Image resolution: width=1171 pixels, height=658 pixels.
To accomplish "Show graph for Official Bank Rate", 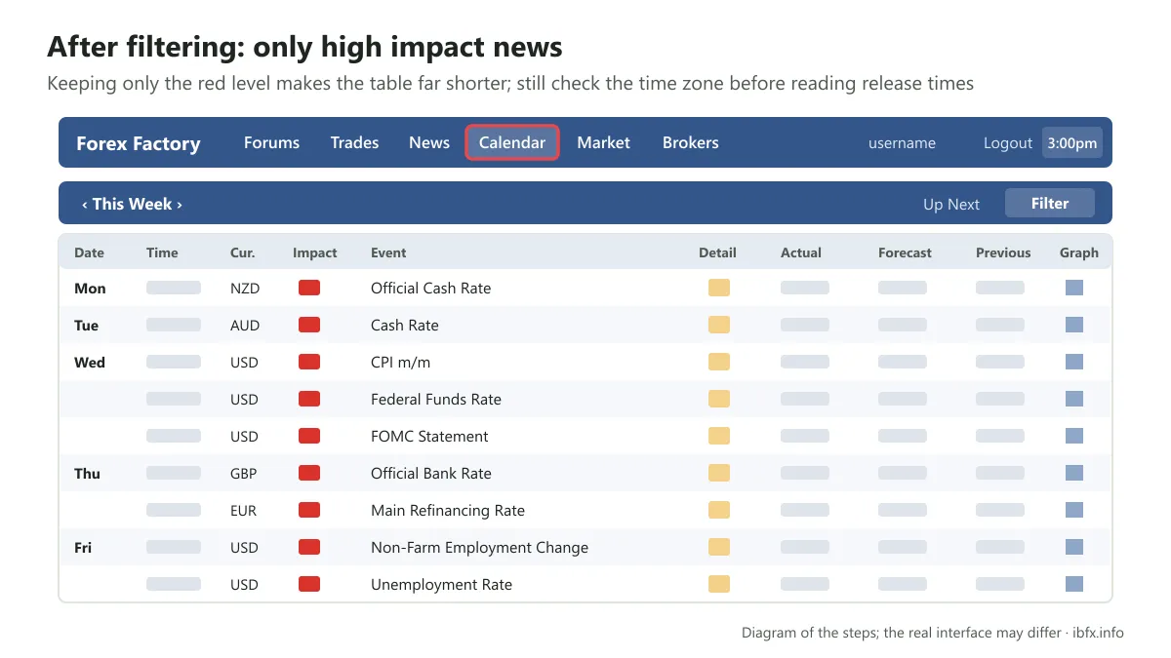I will click(x=1074, y=473).
